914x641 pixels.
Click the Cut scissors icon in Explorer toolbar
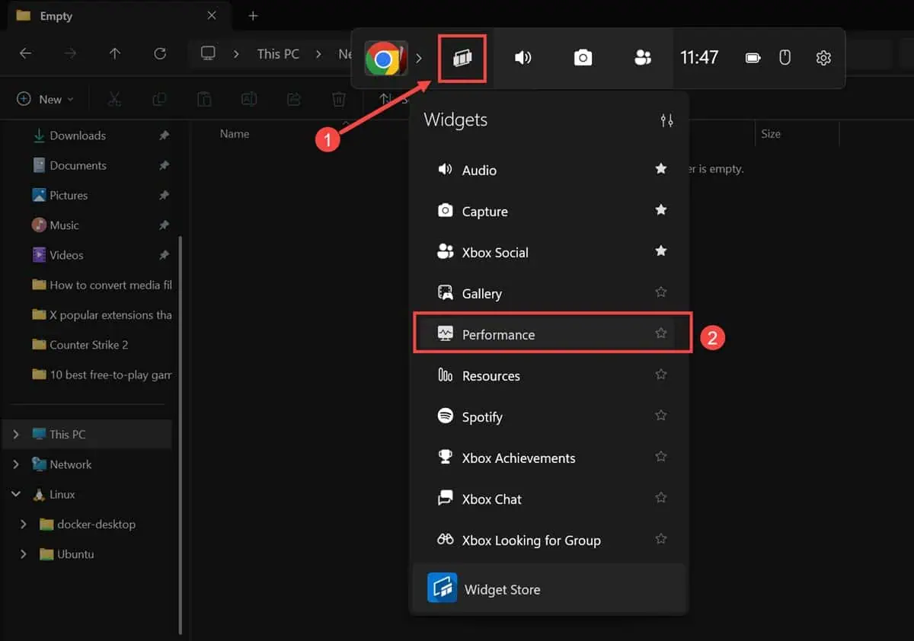[x=114, y=99]
